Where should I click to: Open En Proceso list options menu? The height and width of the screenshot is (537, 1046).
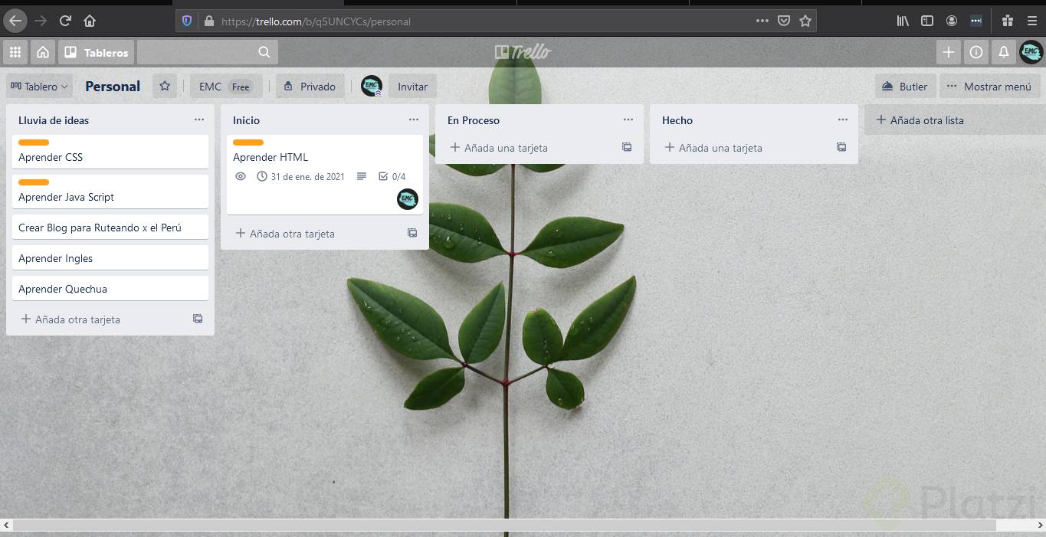click(x=628, y=120)
